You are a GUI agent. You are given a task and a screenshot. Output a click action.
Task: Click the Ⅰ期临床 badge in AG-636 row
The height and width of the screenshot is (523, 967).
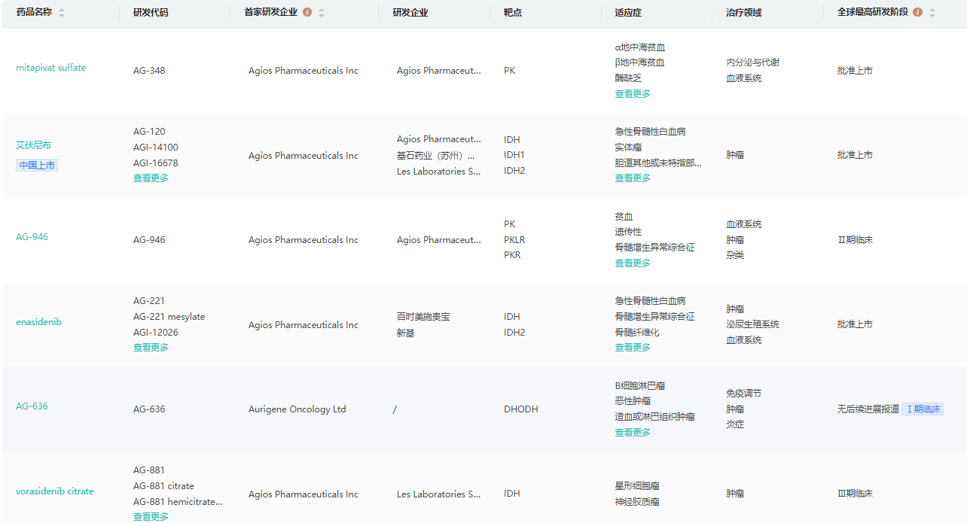[923, 409]
